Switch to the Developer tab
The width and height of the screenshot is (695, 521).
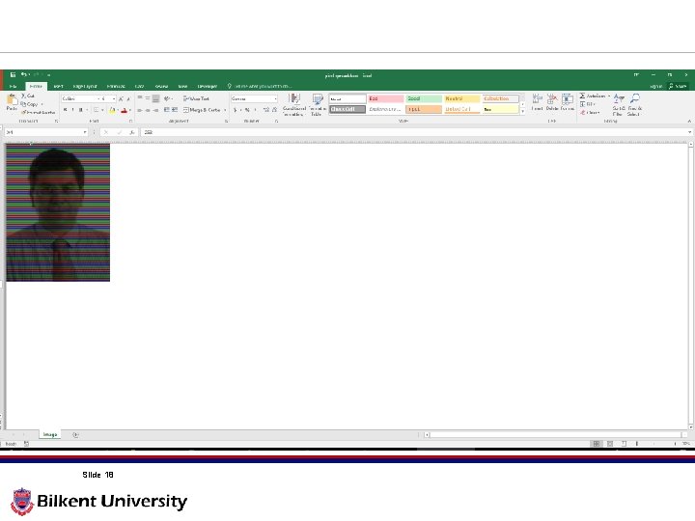click(x=207, y=87)
